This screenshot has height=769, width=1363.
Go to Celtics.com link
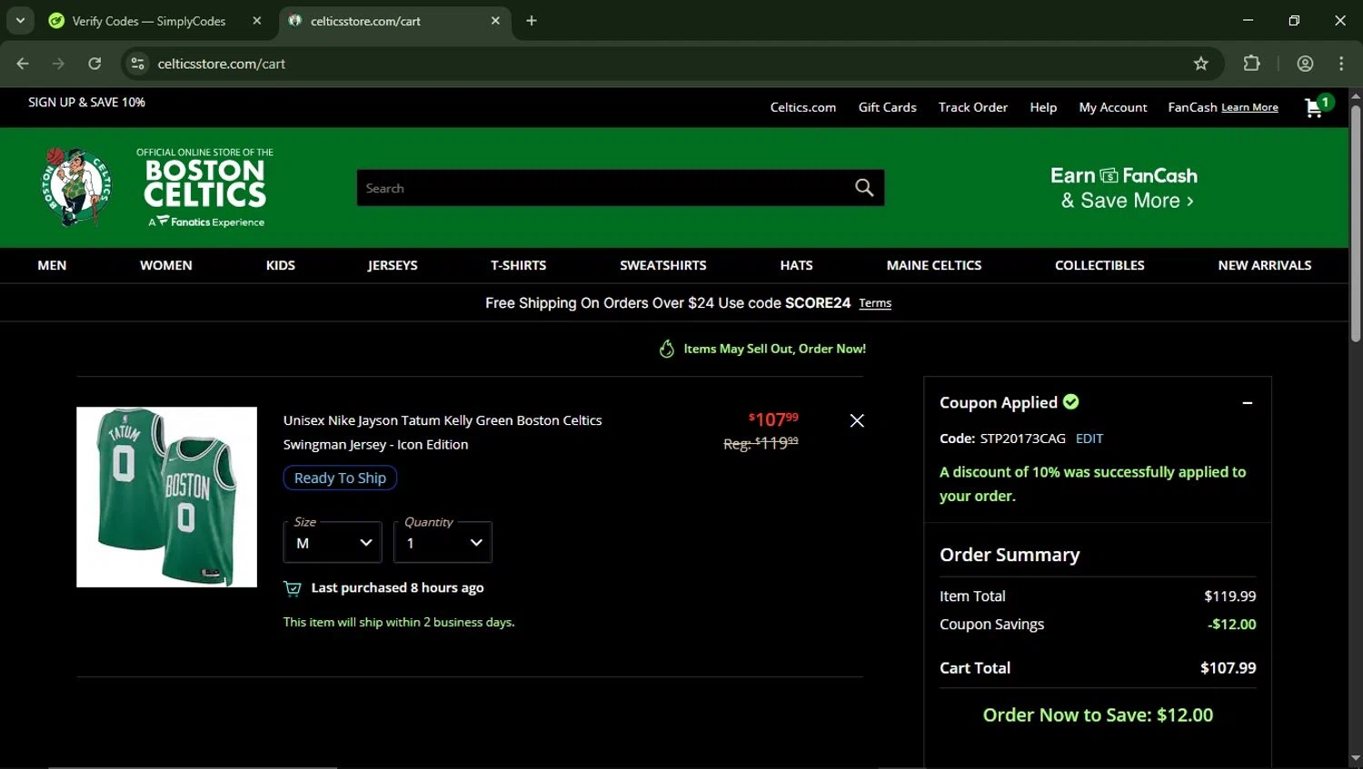point(803,107)
